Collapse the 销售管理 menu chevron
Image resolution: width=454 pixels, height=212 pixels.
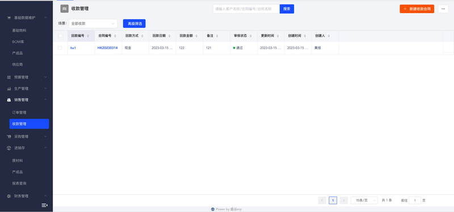click(45, 100)
